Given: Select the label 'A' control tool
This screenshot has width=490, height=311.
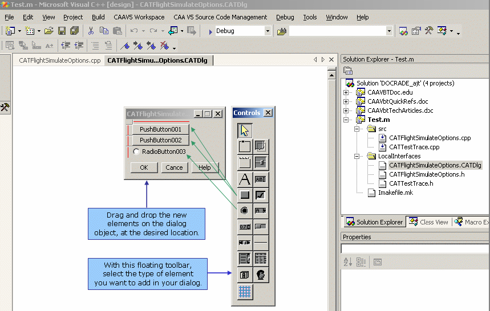Looking at the screenshot, I should coord(245,179).
